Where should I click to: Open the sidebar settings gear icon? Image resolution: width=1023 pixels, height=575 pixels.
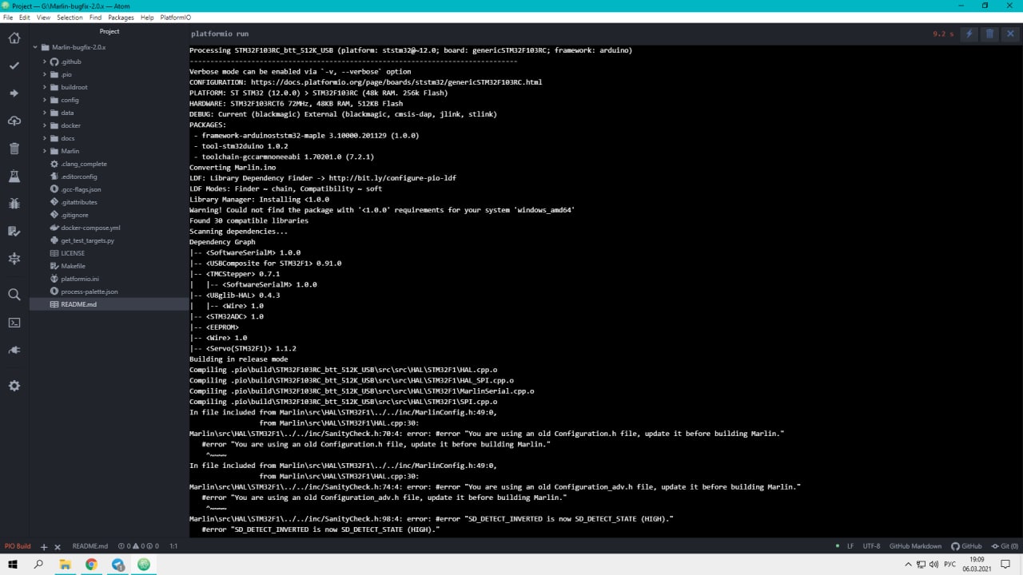pos(14,386)
